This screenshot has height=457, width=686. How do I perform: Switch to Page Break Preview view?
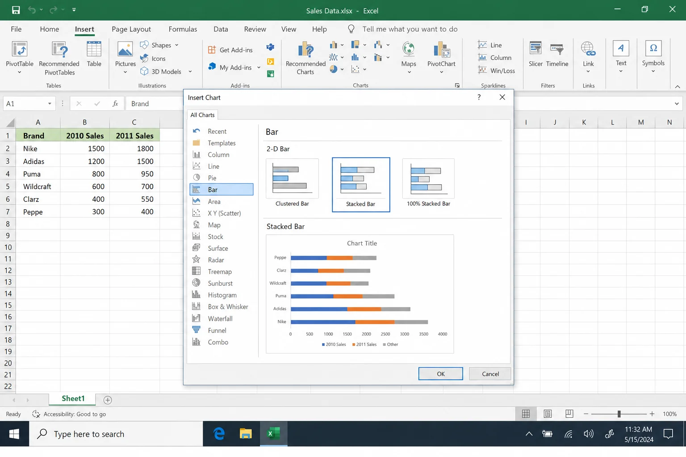569,414
